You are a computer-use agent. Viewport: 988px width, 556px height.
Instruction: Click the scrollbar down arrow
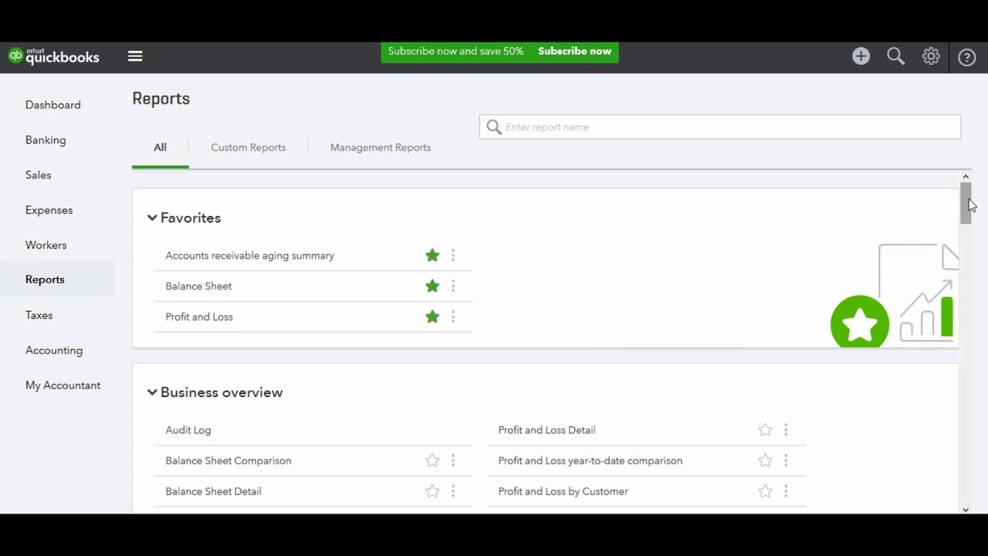click(x=965, y=510)
